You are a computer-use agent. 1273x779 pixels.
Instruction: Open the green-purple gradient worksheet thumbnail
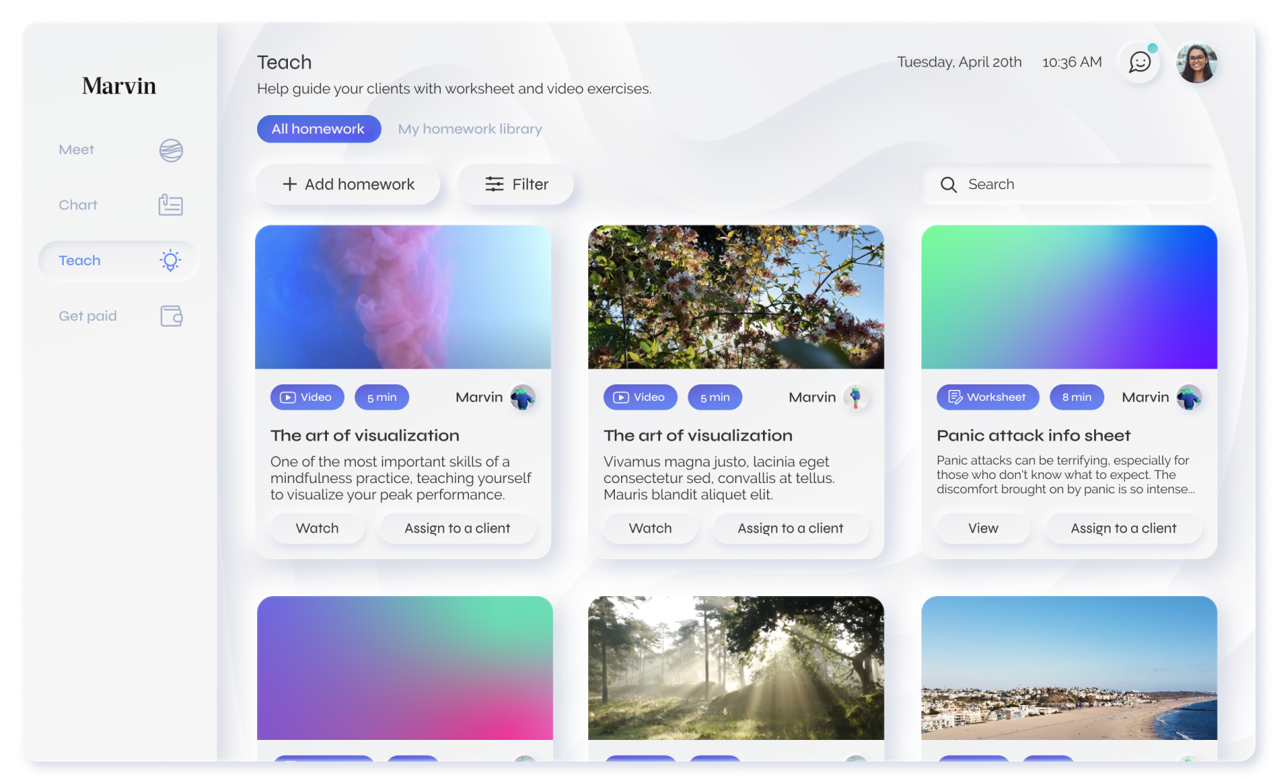point(1069,297)
